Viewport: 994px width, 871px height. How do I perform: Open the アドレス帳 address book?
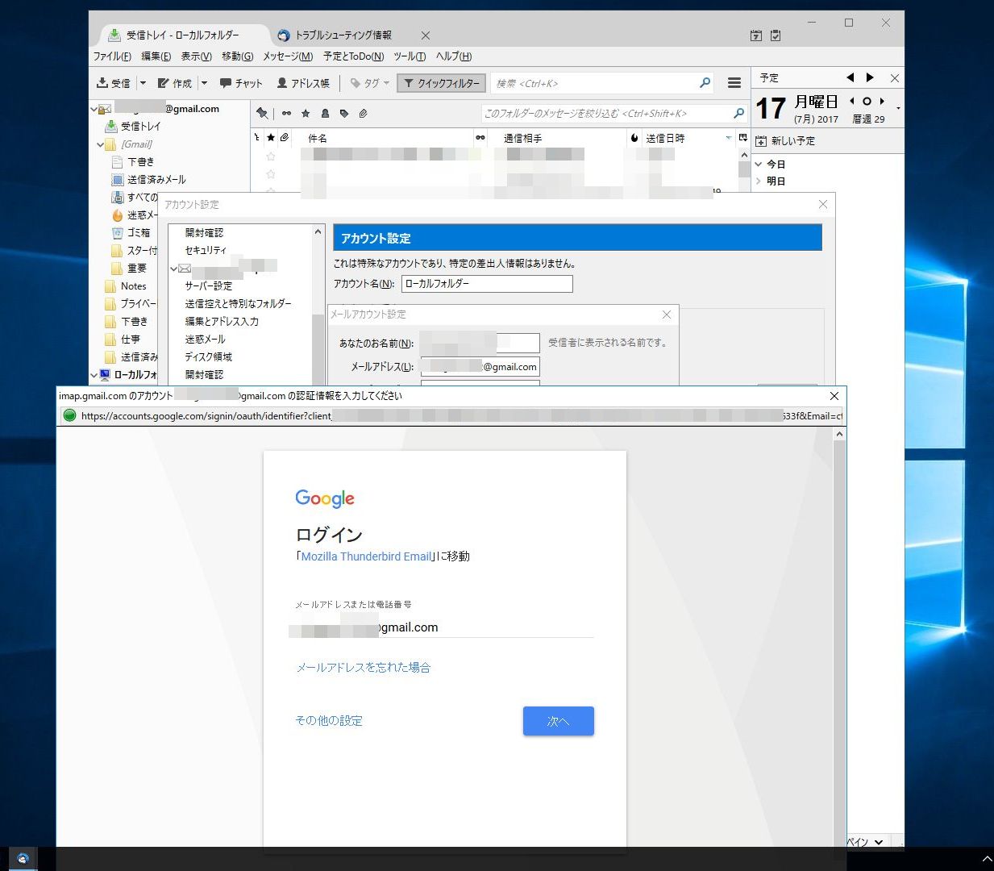tap(303, 83)
